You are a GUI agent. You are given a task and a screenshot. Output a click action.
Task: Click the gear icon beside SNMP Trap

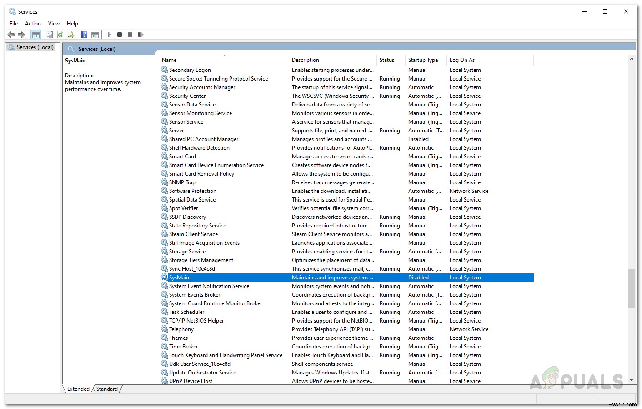165,182
